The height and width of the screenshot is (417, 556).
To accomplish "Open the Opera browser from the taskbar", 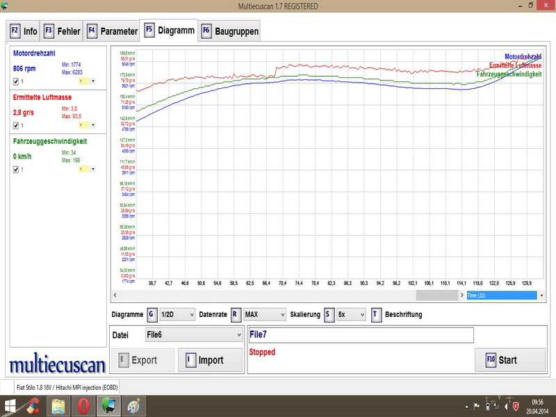I will (x=83, y=406).
